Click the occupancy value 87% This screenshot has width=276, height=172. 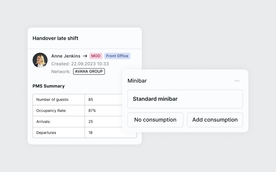click(92, 111)
